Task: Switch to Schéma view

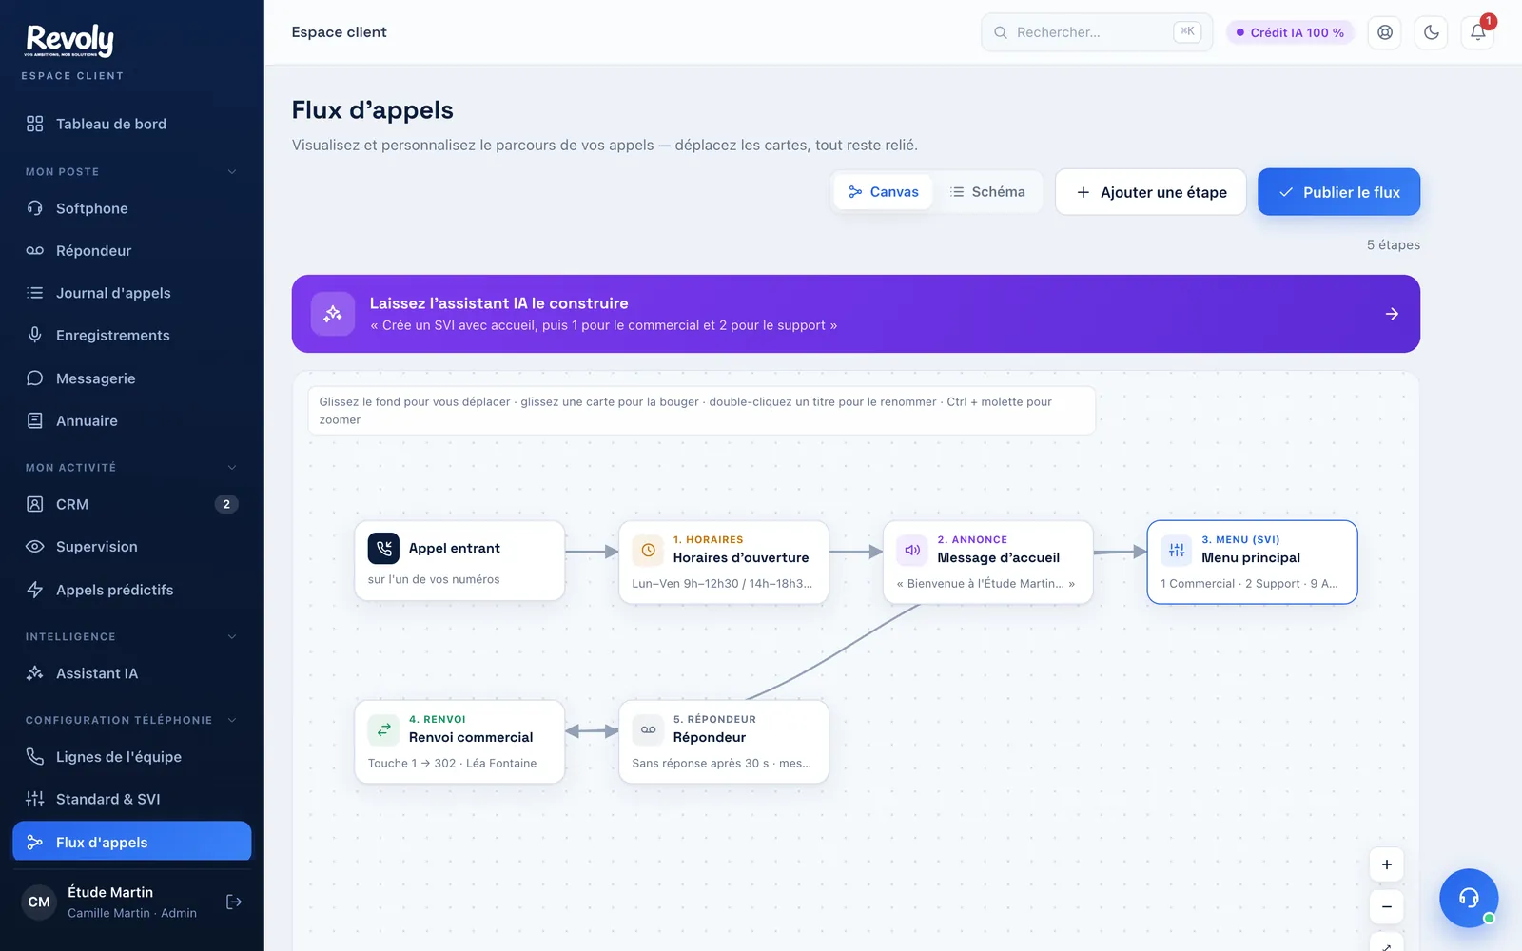Action: [x=987, y=192]
